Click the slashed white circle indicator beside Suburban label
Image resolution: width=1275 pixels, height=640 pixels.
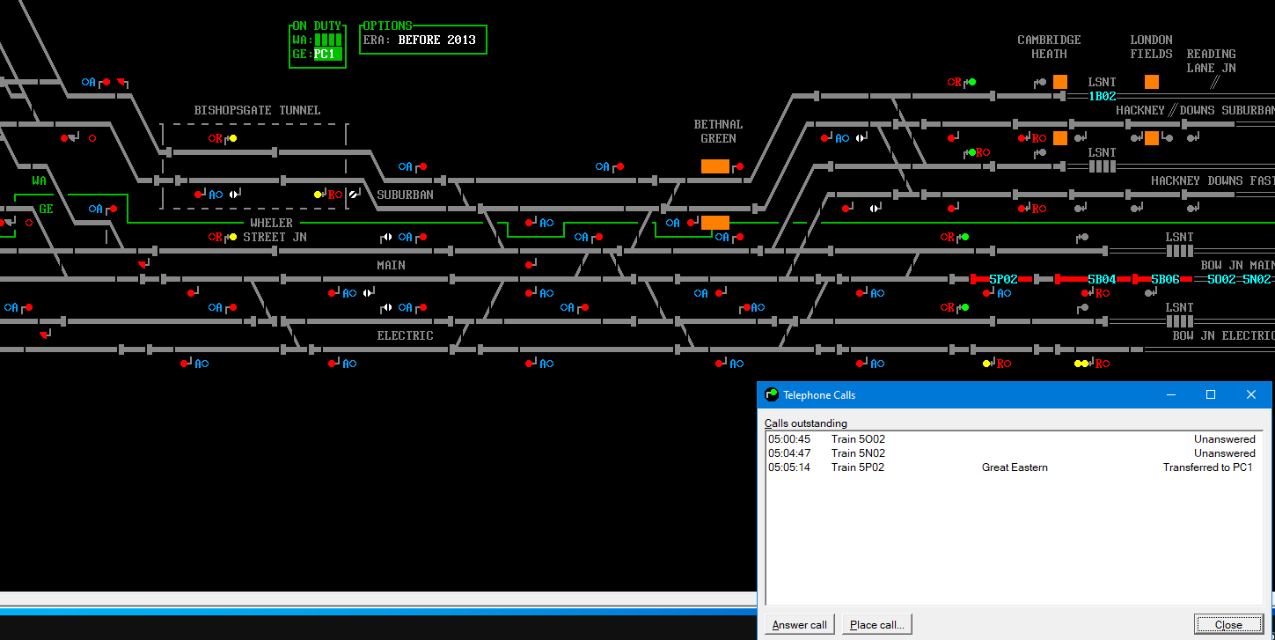pyautogui.click(x=353, y=195)
